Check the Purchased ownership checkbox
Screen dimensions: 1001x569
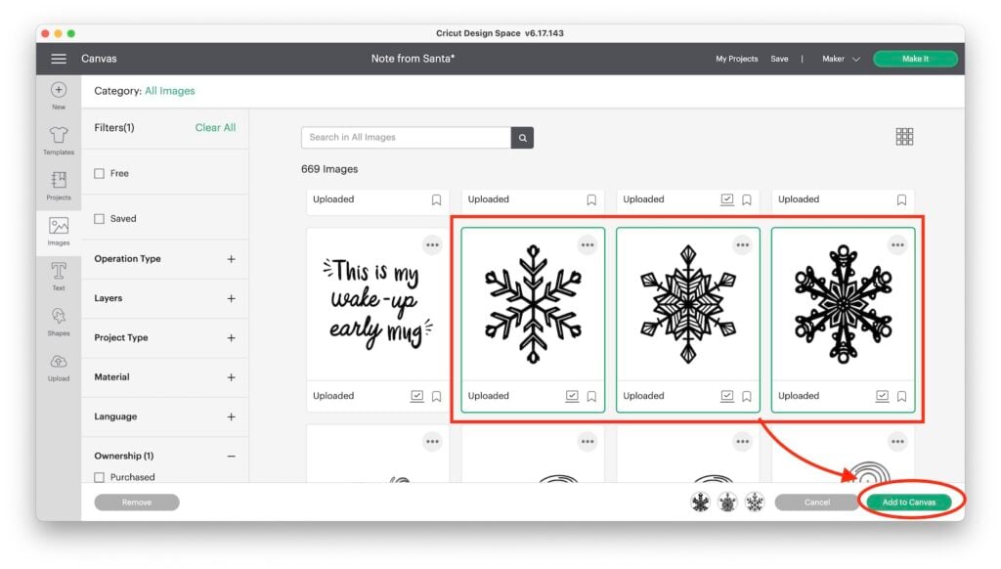click(x=99, y=478)
